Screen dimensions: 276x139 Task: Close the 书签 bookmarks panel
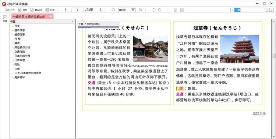(72, 22)
